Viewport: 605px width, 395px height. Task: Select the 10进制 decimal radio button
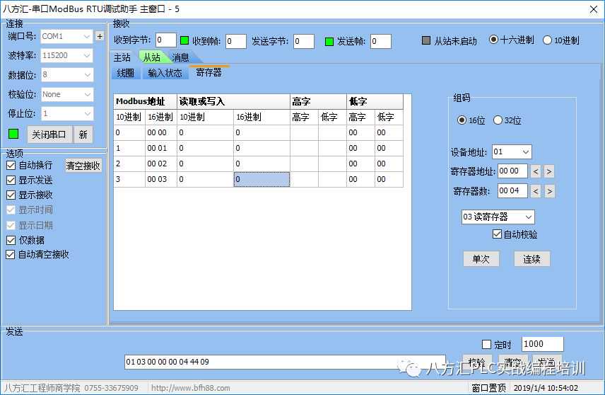[547, 40]
